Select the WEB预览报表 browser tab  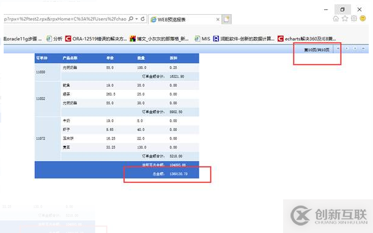[185, 20]
